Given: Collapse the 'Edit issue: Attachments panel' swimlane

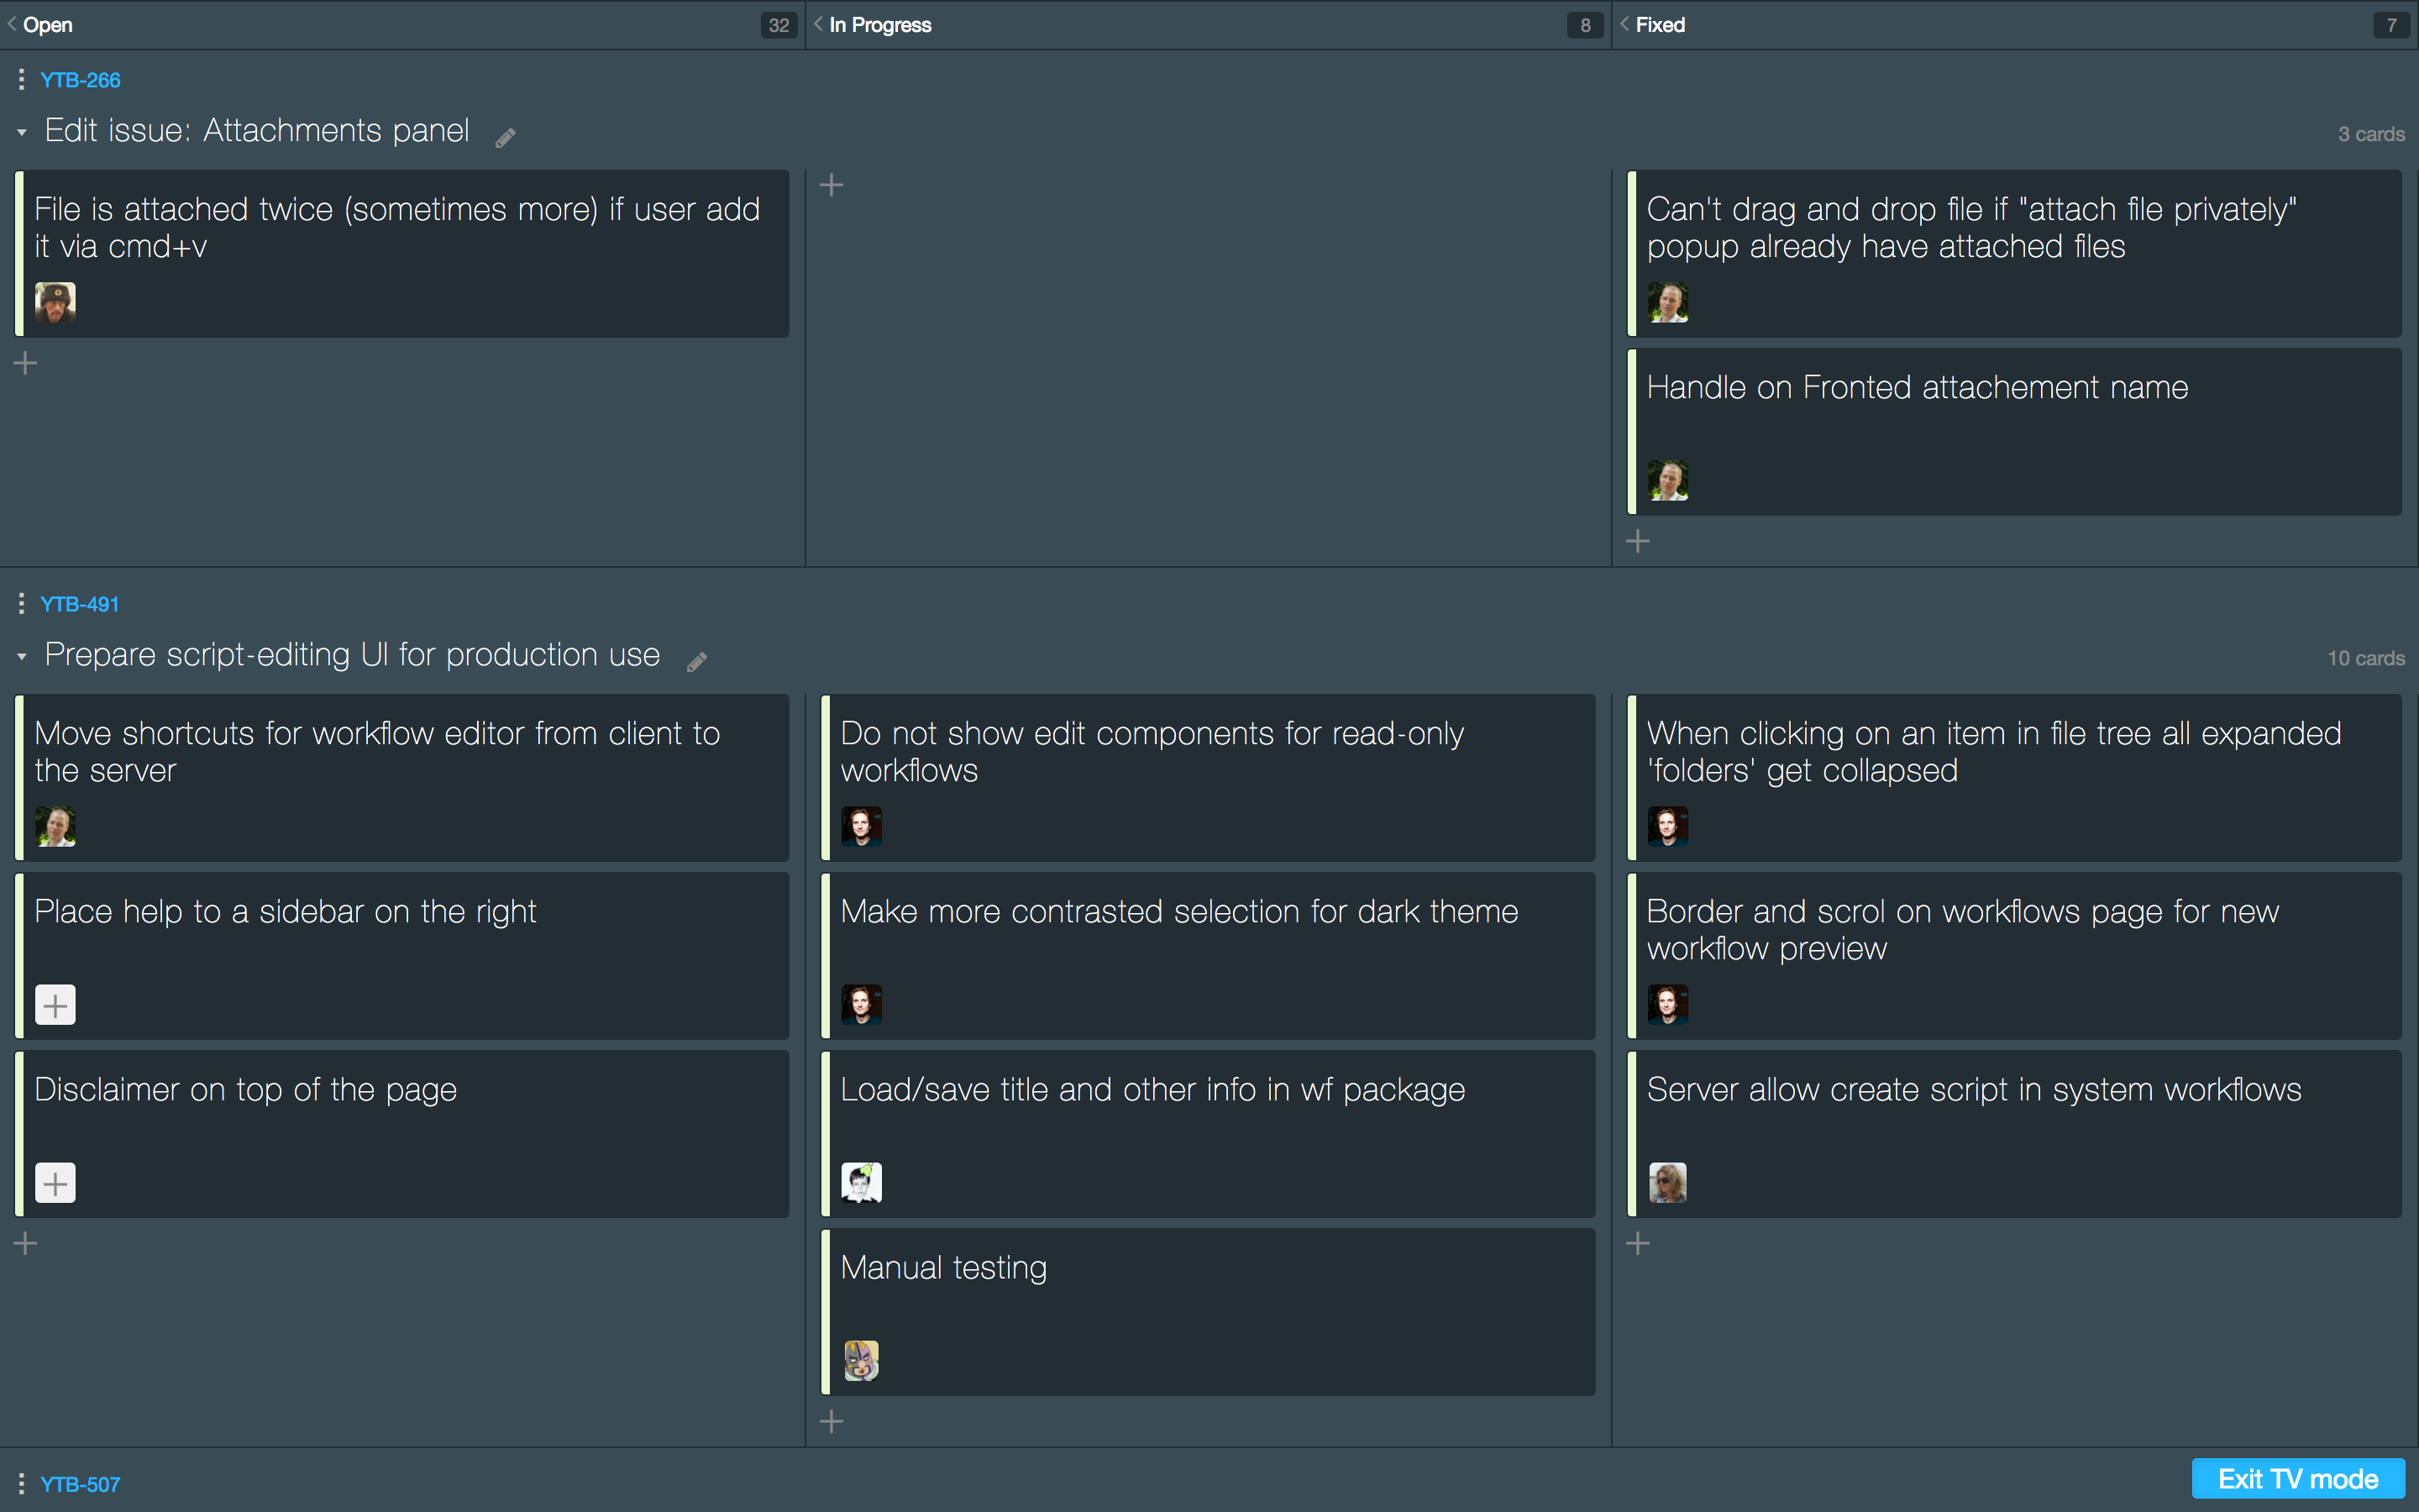Looking at the screenshot, I should pos(22,132).
